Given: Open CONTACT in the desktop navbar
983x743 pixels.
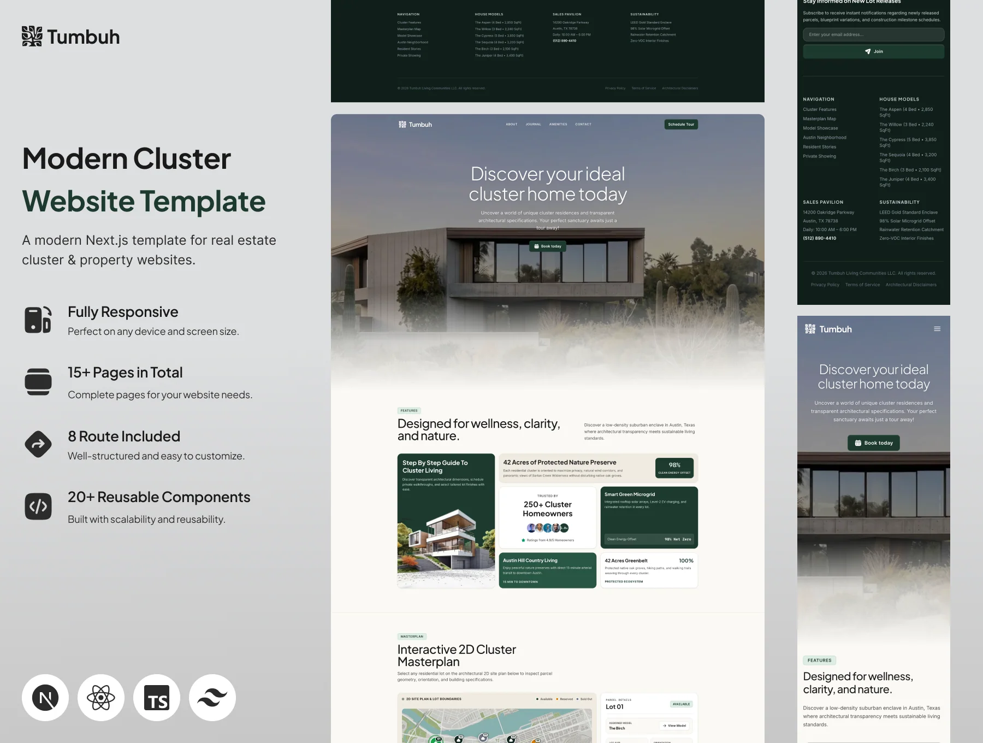Looking at the screenshot, I should (x=583, y=125).
